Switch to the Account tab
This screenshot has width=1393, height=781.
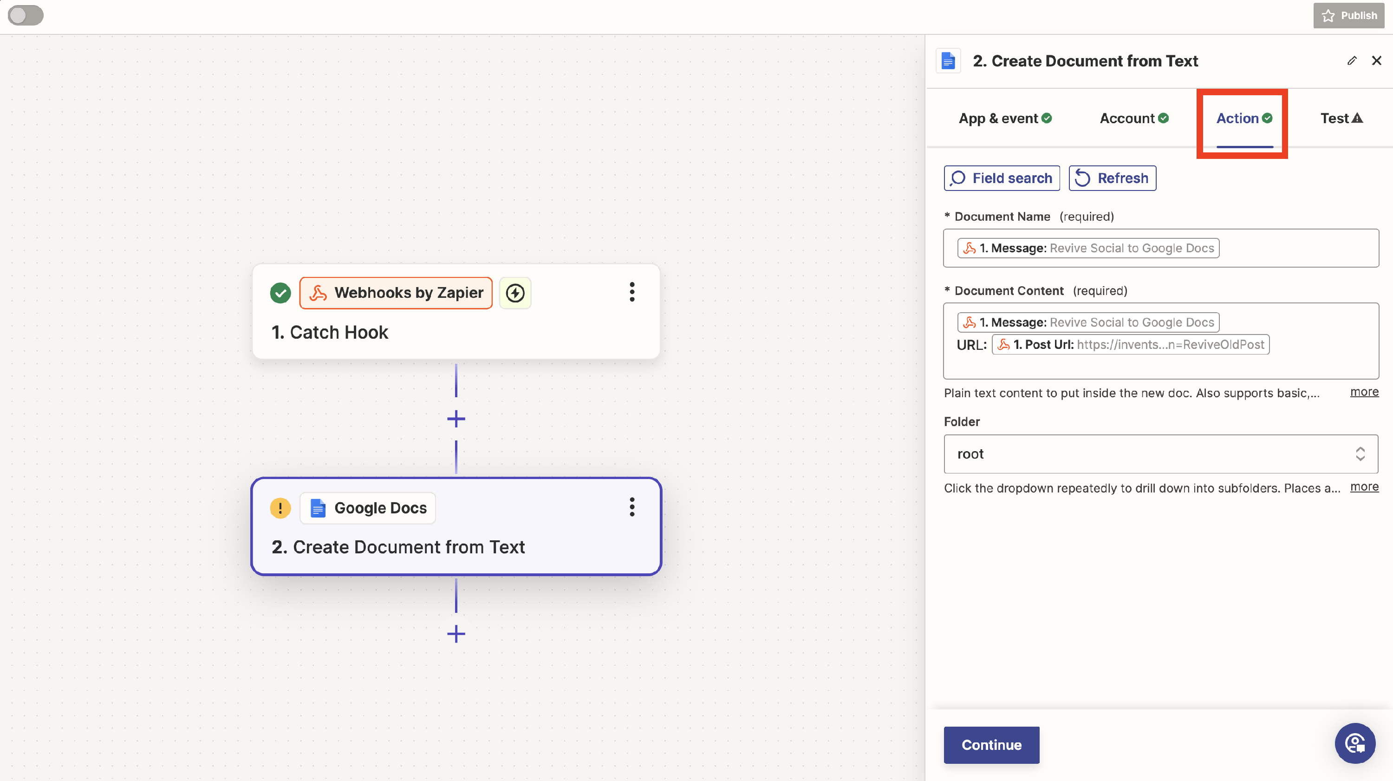click(x=1134, y=118)
